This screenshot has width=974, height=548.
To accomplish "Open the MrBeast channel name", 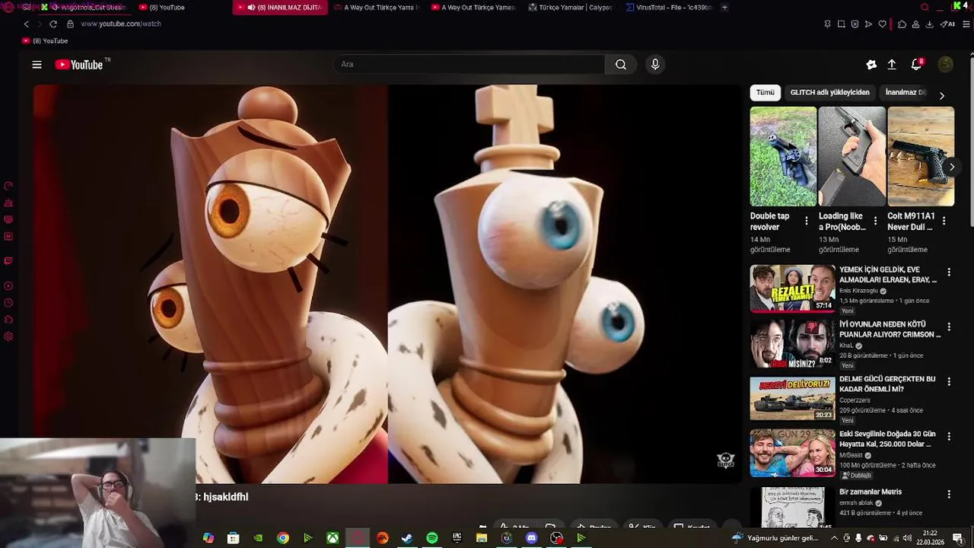I will (852, 455).
